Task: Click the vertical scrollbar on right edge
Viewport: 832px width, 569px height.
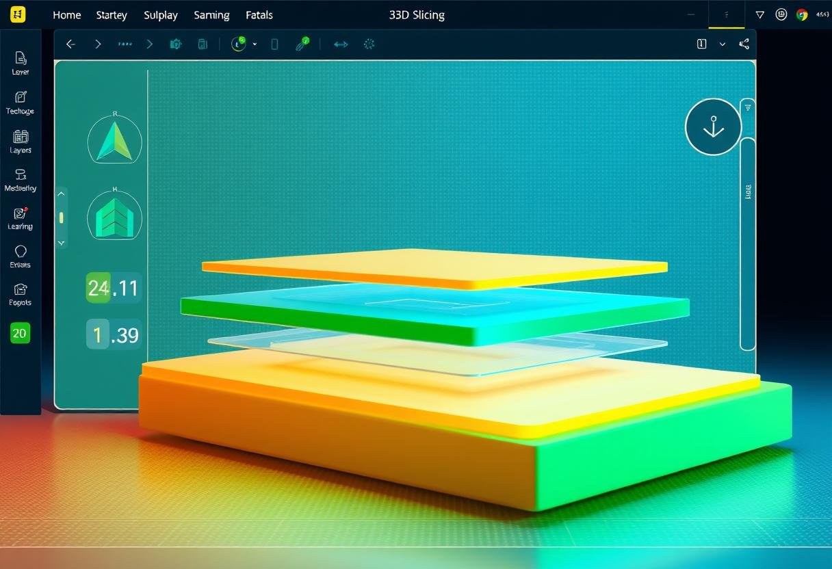Action: tap(748, 243)
